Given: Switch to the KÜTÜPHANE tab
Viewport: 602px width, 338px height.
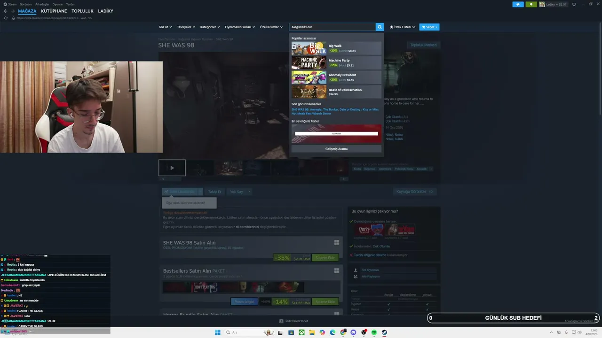Looking at the screenshot, I should [x=54, y=11].
